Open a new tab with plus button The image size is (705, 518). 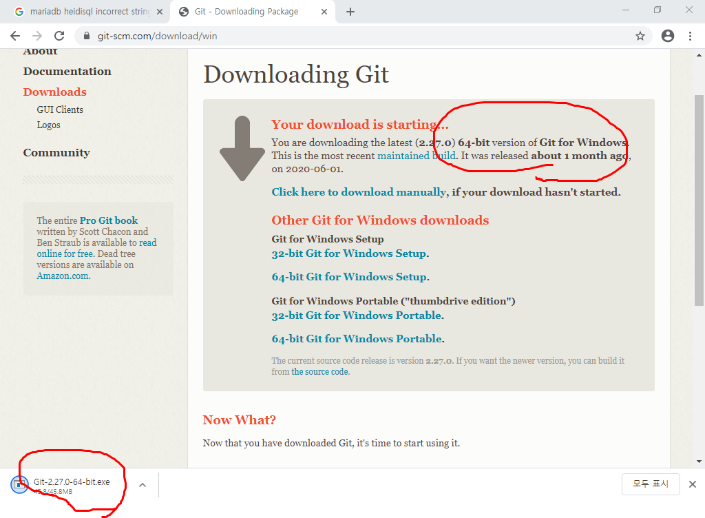tap(350, 12)
